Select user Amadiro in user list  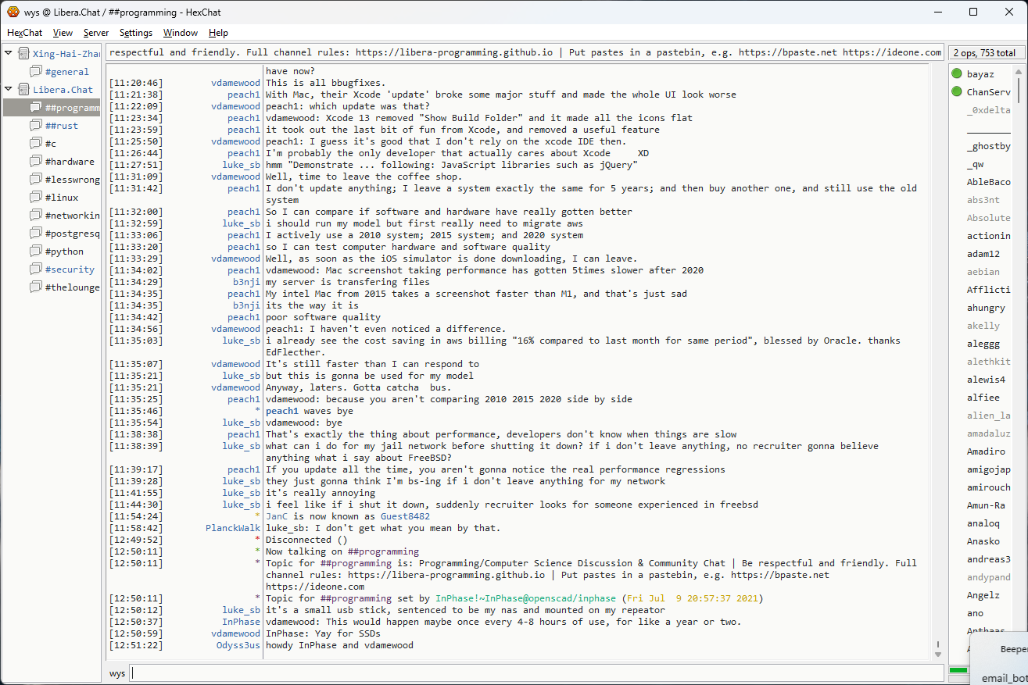tap(986, 451)
